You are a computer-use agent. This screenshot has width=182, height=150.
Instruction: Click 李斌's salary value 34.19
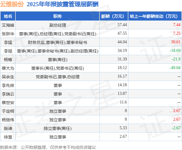(x=122, y=50)
